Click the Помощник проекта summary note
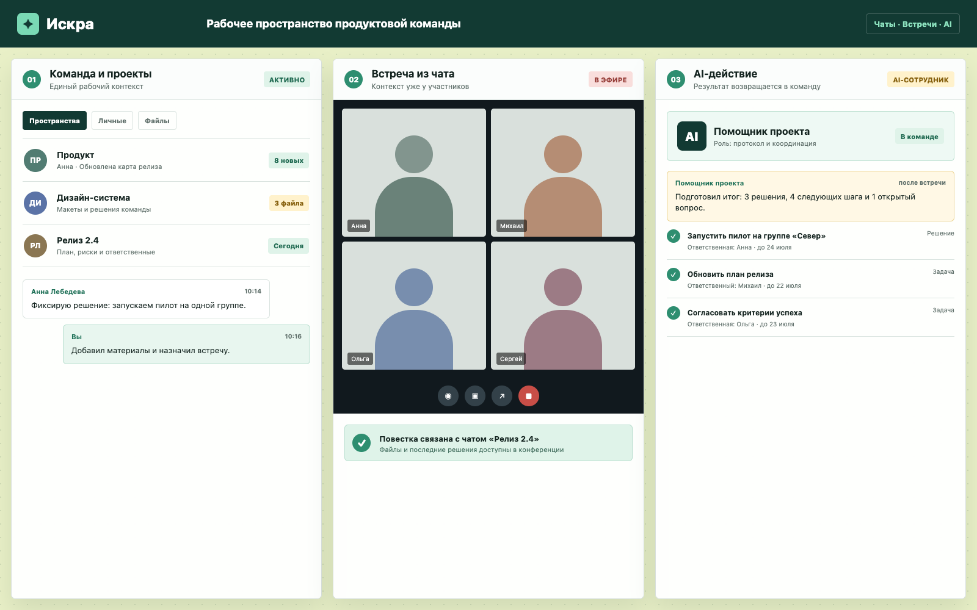Image resolution: width=977 pixels, height=610 pixels. point(810,196)
